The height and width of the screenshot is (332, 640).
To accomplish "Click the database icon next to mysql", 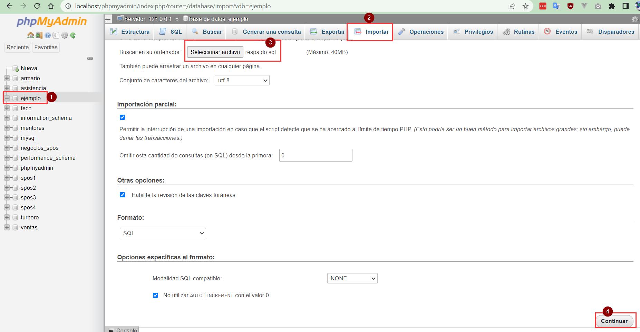I will tap(15, 138).
